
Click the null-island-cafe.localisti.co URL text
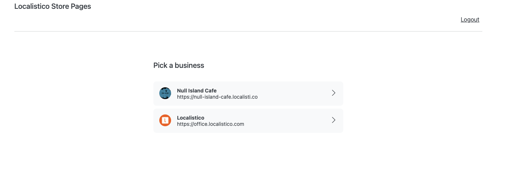[217, 97]
